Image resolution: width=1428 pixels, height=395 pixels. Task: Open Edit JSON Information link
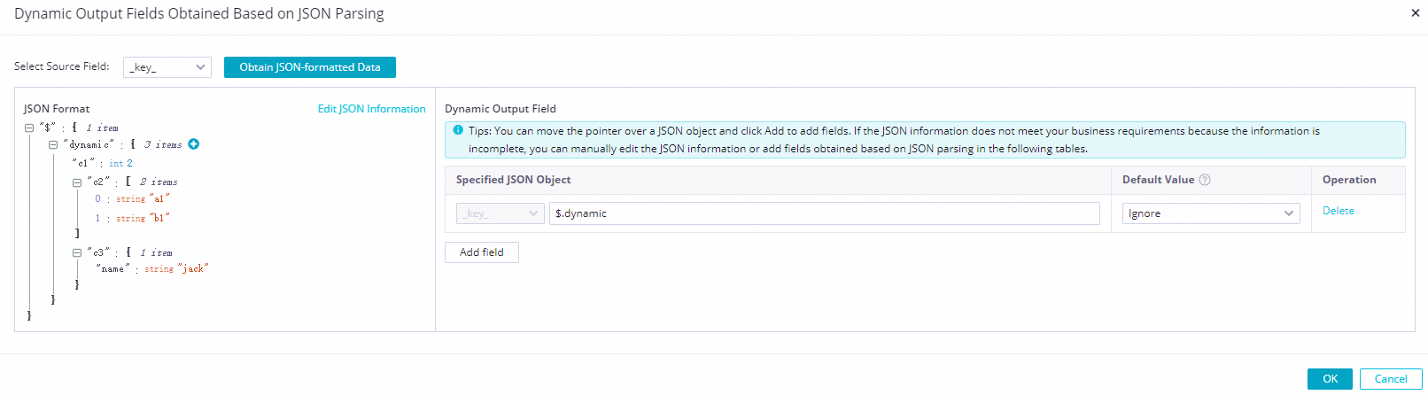(x=371, y=109)
